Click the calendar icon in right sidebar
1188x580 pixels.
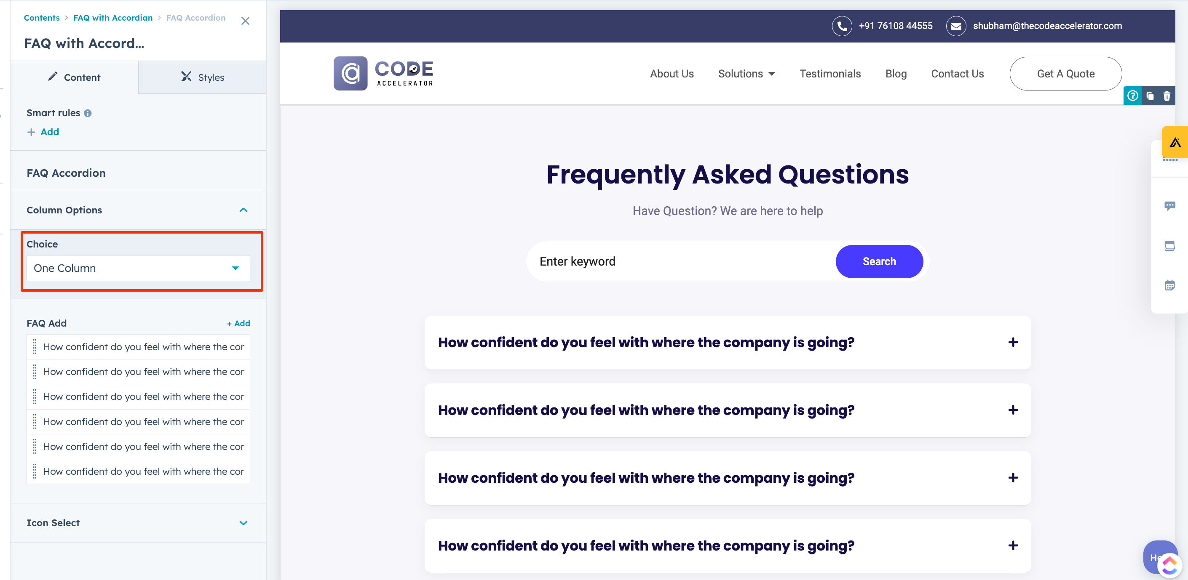click(1169, 285)
